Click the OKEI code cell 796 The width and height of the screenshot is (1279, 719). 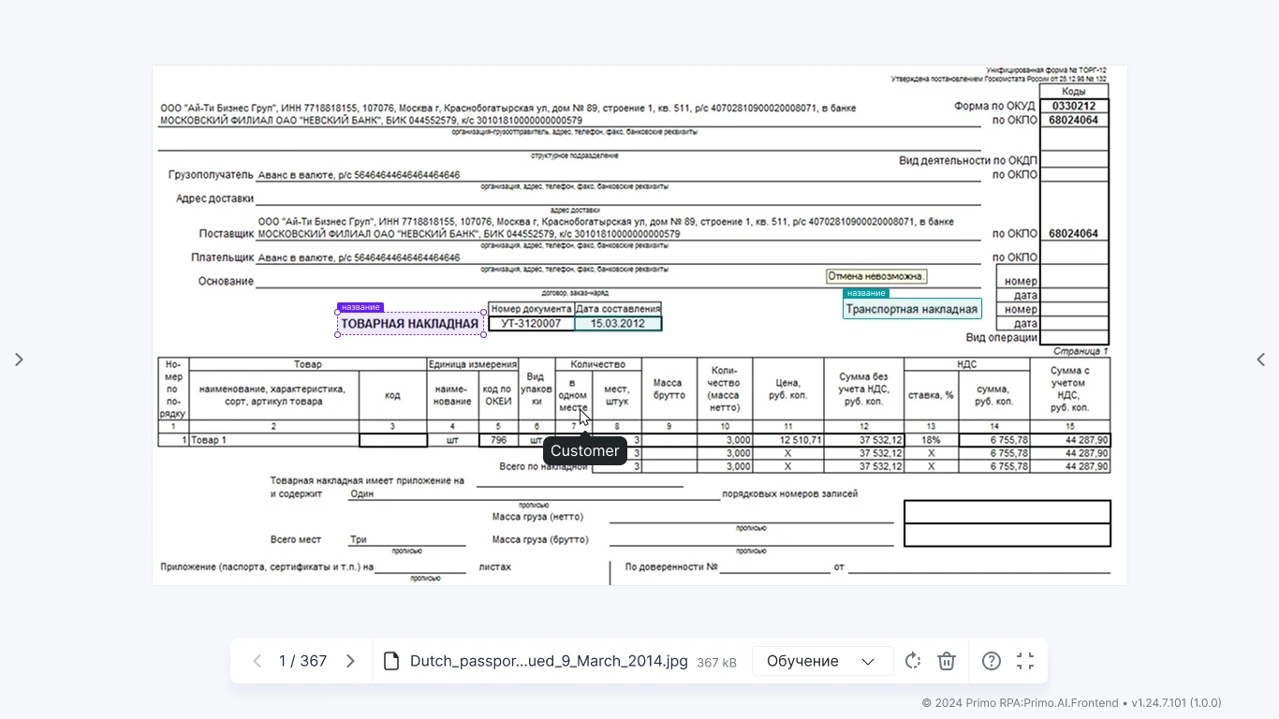click(x=498, y=440)
